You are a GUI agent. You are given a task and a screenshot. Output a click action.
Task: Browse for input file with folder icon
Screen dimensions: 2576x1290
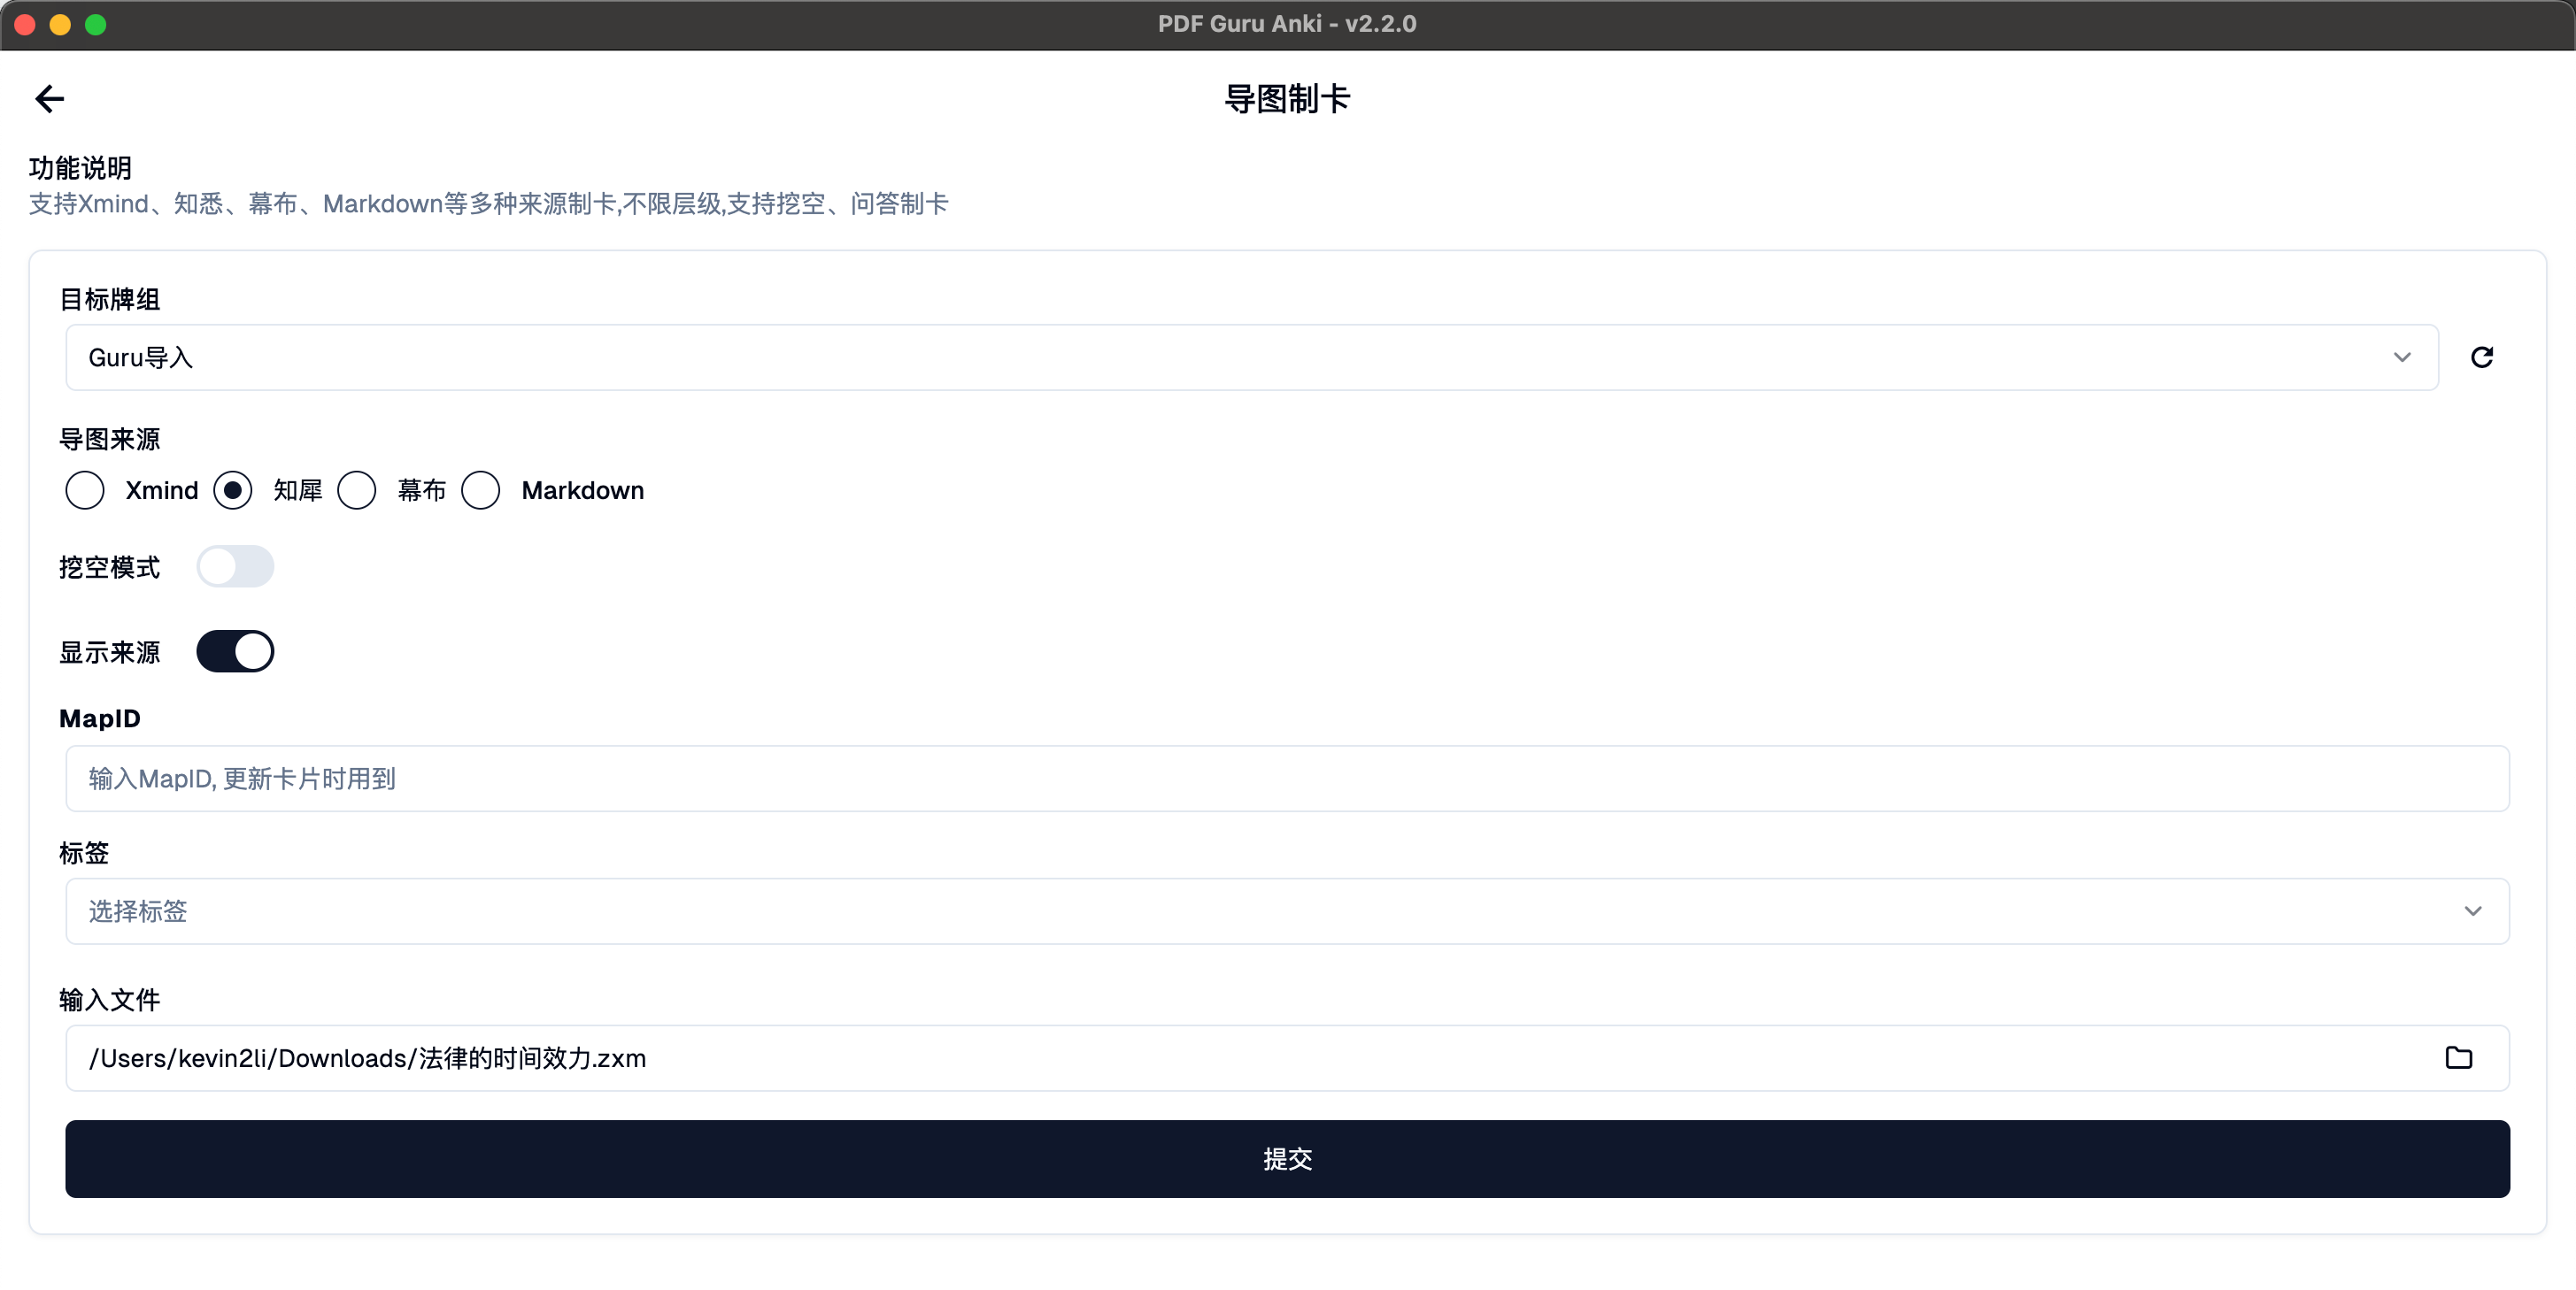(x=2458, y=1057)
